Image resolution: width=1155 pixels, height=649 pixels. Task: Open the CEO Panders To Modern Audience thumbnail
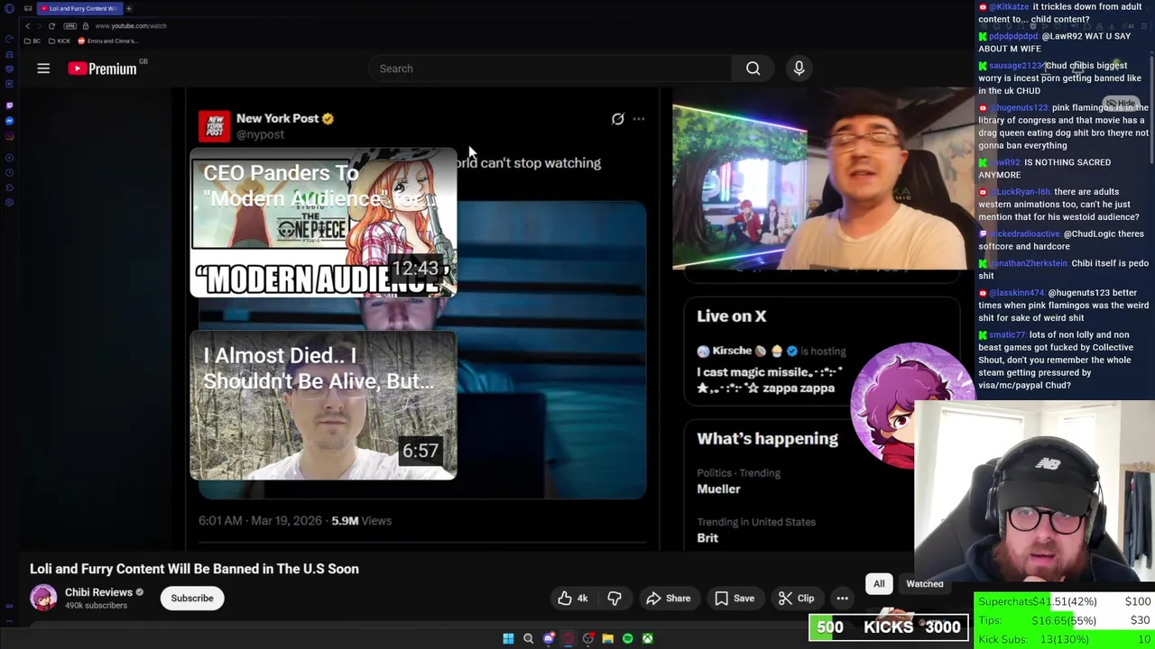click(x=323, y=223)
